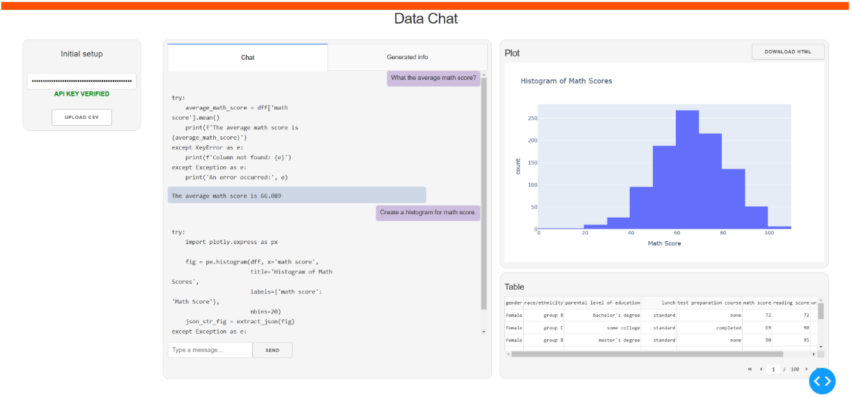852x397 pixels.
Task: Click the math score column header
Action: [757, 303]
